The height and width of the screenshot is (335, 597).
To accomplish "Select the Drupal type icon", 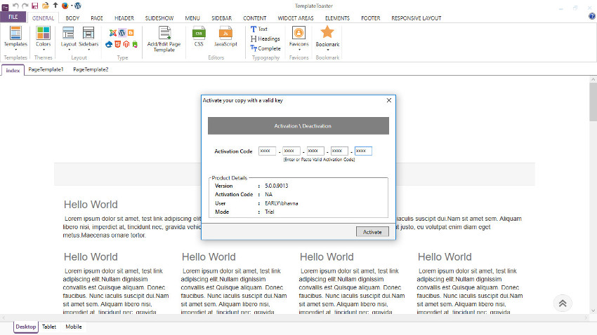I will [x=109, y=44].
